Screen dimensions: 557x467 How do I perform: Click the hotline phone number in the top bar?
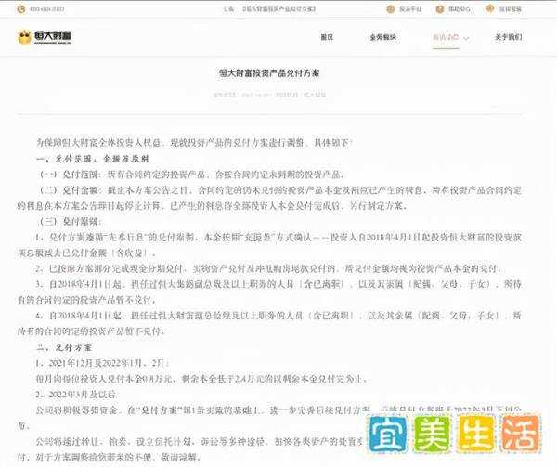pos(47,9)
